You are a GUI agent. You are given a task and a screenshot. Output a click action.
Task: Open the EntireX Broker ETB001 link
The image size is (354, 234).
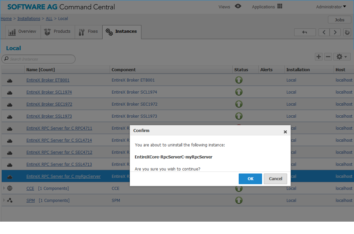(x=48, y=80)
